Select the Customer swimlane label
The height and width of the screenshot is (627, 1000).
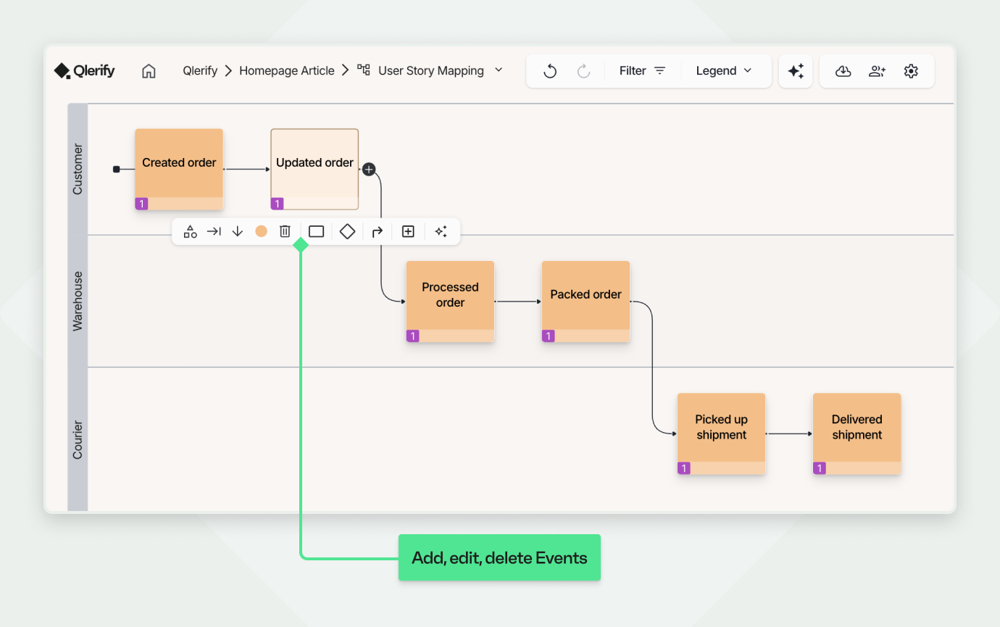point(78,169)
